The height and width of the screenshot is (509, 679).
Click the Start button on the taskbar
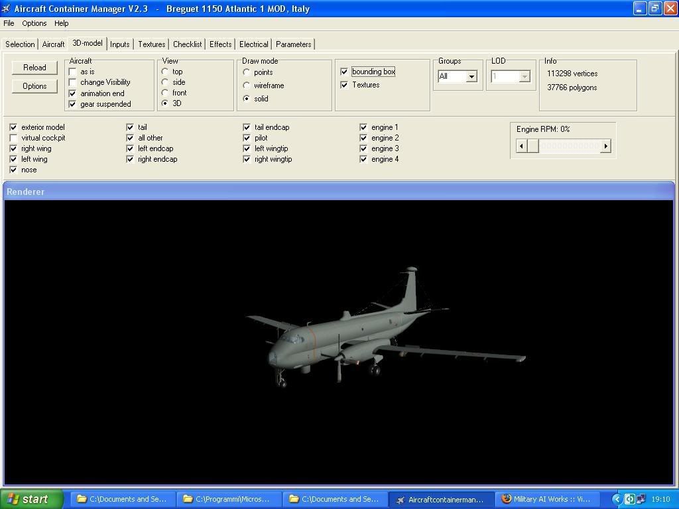[x=32, y=499]
